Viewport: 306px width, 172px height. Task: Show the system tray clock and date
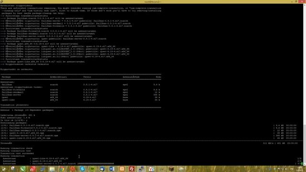click(x=300, y=169)
